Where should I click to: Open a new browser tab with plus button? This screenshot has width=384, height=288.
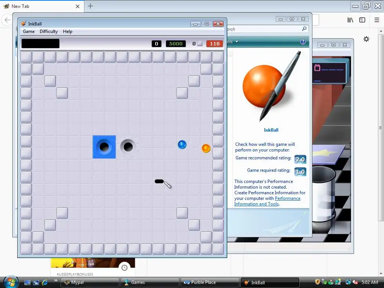pyautogui.click(x=90, y=6)
